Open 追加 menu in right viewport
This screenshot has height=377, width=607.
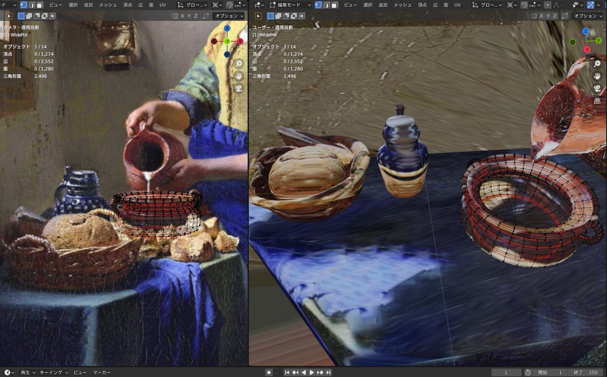pos(382,5)
